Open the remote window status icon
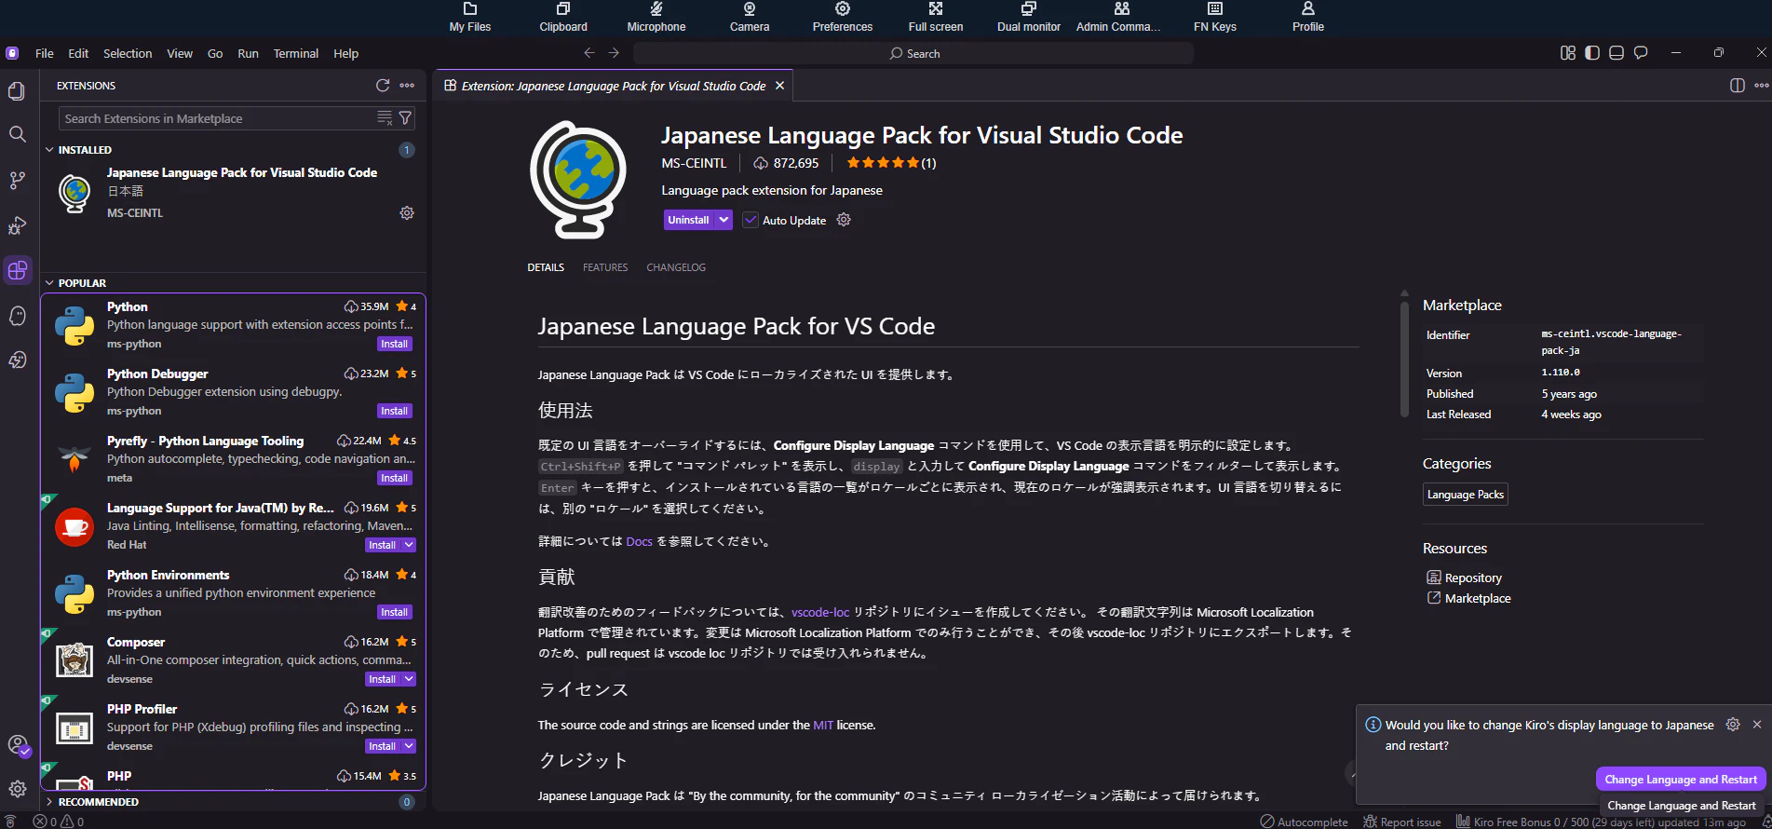1772x829 pixels. (x=10, y=822)
